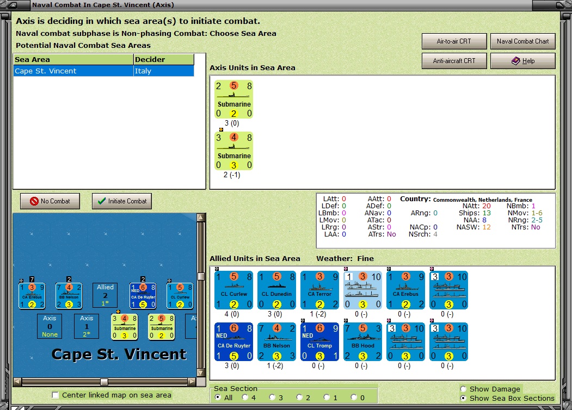The width and height of the screenshot is (572, 410).
Task: Select the convoy counter right of CA Erebus
Action: pyautogui.click(x=448, y=290)
